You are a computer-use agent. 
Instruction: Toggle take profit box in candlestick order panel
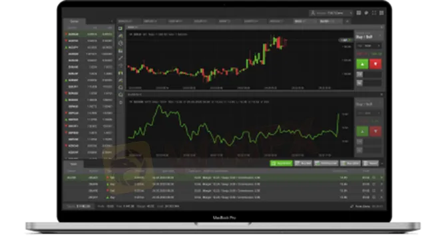(x=359, y=83)
